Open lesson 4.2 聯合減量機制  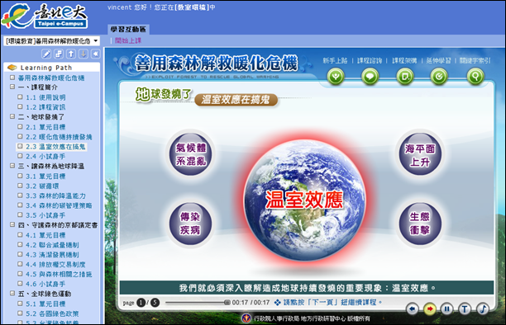(52, 245)
